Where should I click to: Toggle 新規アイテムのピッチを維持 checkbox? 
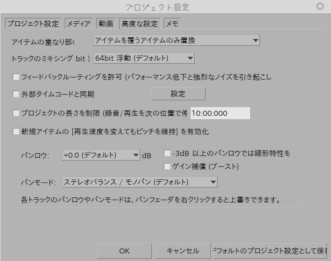[16, 131]
